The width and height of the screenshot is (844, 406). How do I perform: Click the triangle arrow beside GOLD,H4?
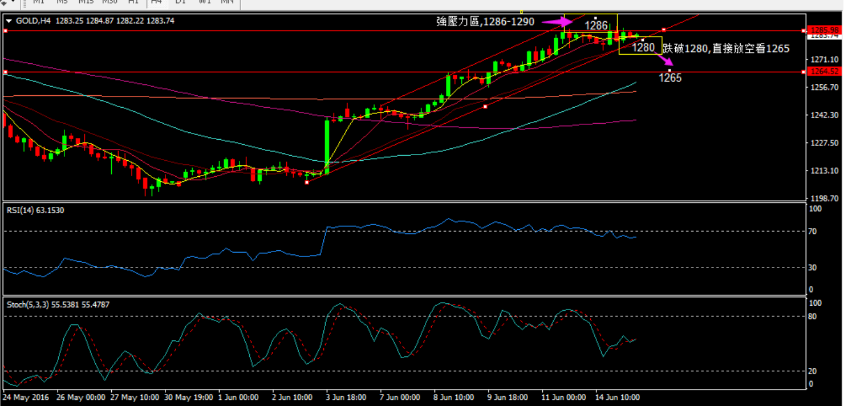[9, 21]
